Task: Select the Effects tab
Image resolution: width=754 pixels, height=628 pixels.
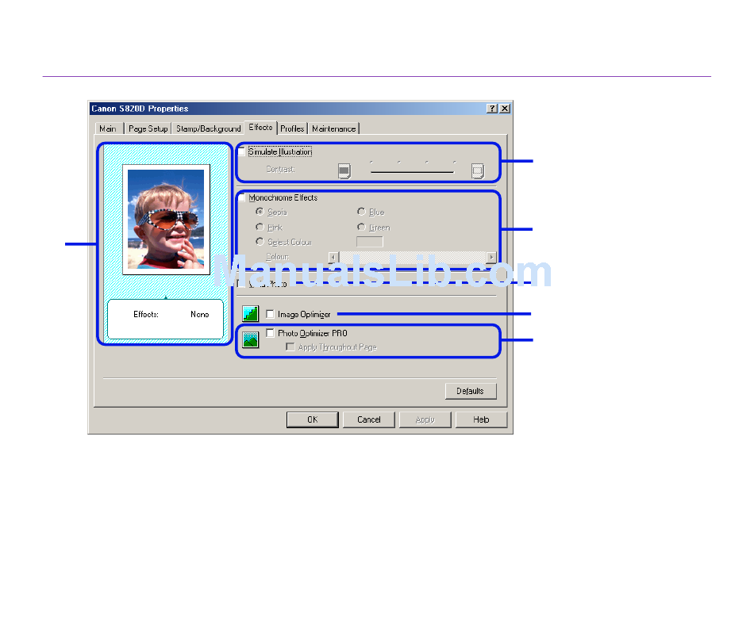Action: coord(260,128)
